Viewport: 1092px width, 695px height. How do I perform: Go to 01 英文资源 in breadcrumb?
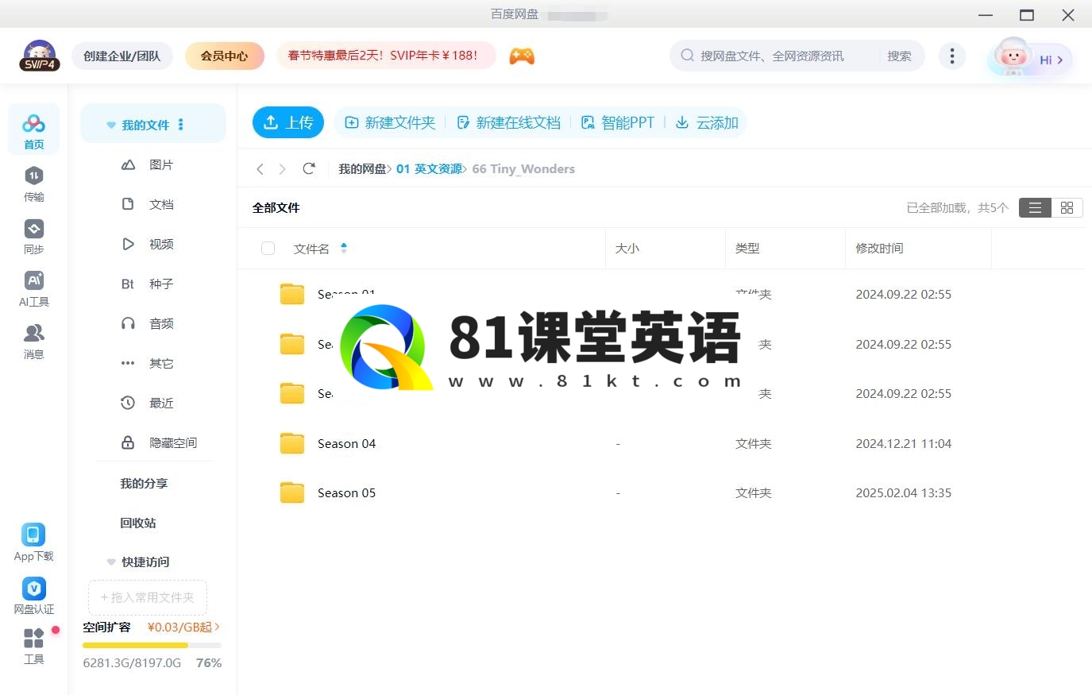click(x=429, y=168)
